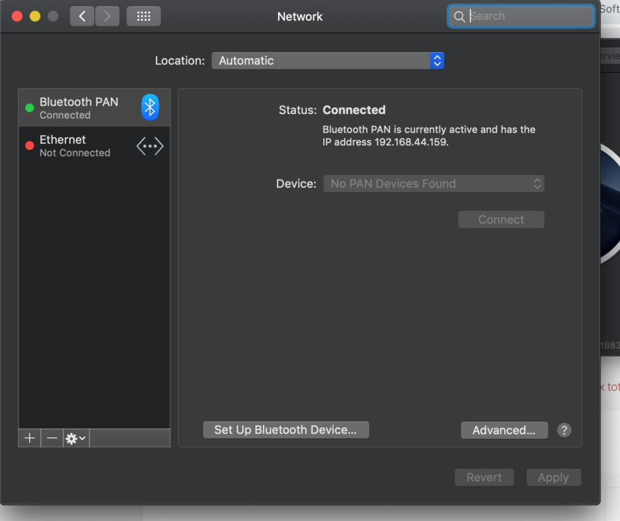Click the Apply button
Viewport: 620px width, 521px height.
point(553,477)
